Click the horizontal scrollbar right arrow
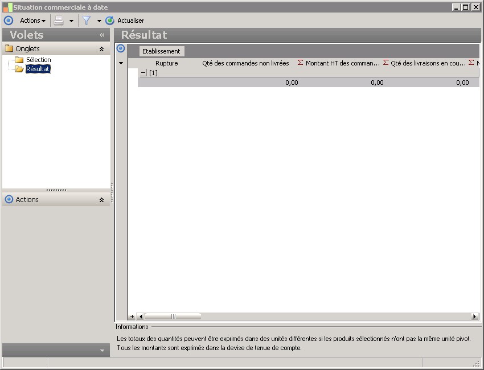Image resolution: width=484 pixels, height=370 pixels. [x=475, y=316]
